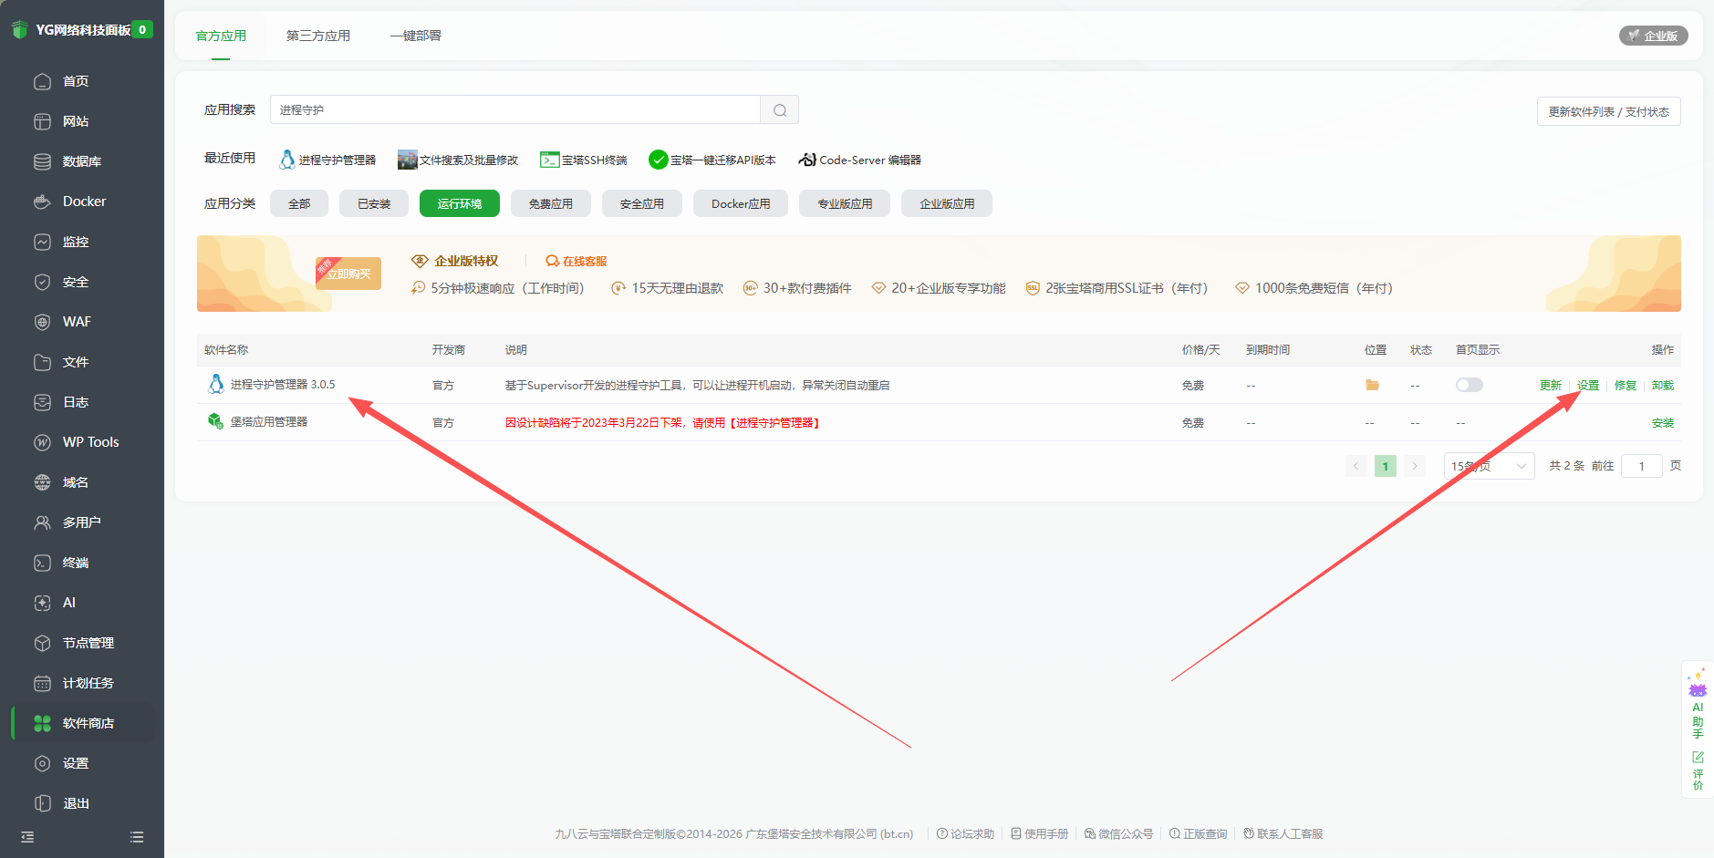1714x858 pixels.
Task: Open the 数据库 database sidebar icon
Action: (42, 161)
